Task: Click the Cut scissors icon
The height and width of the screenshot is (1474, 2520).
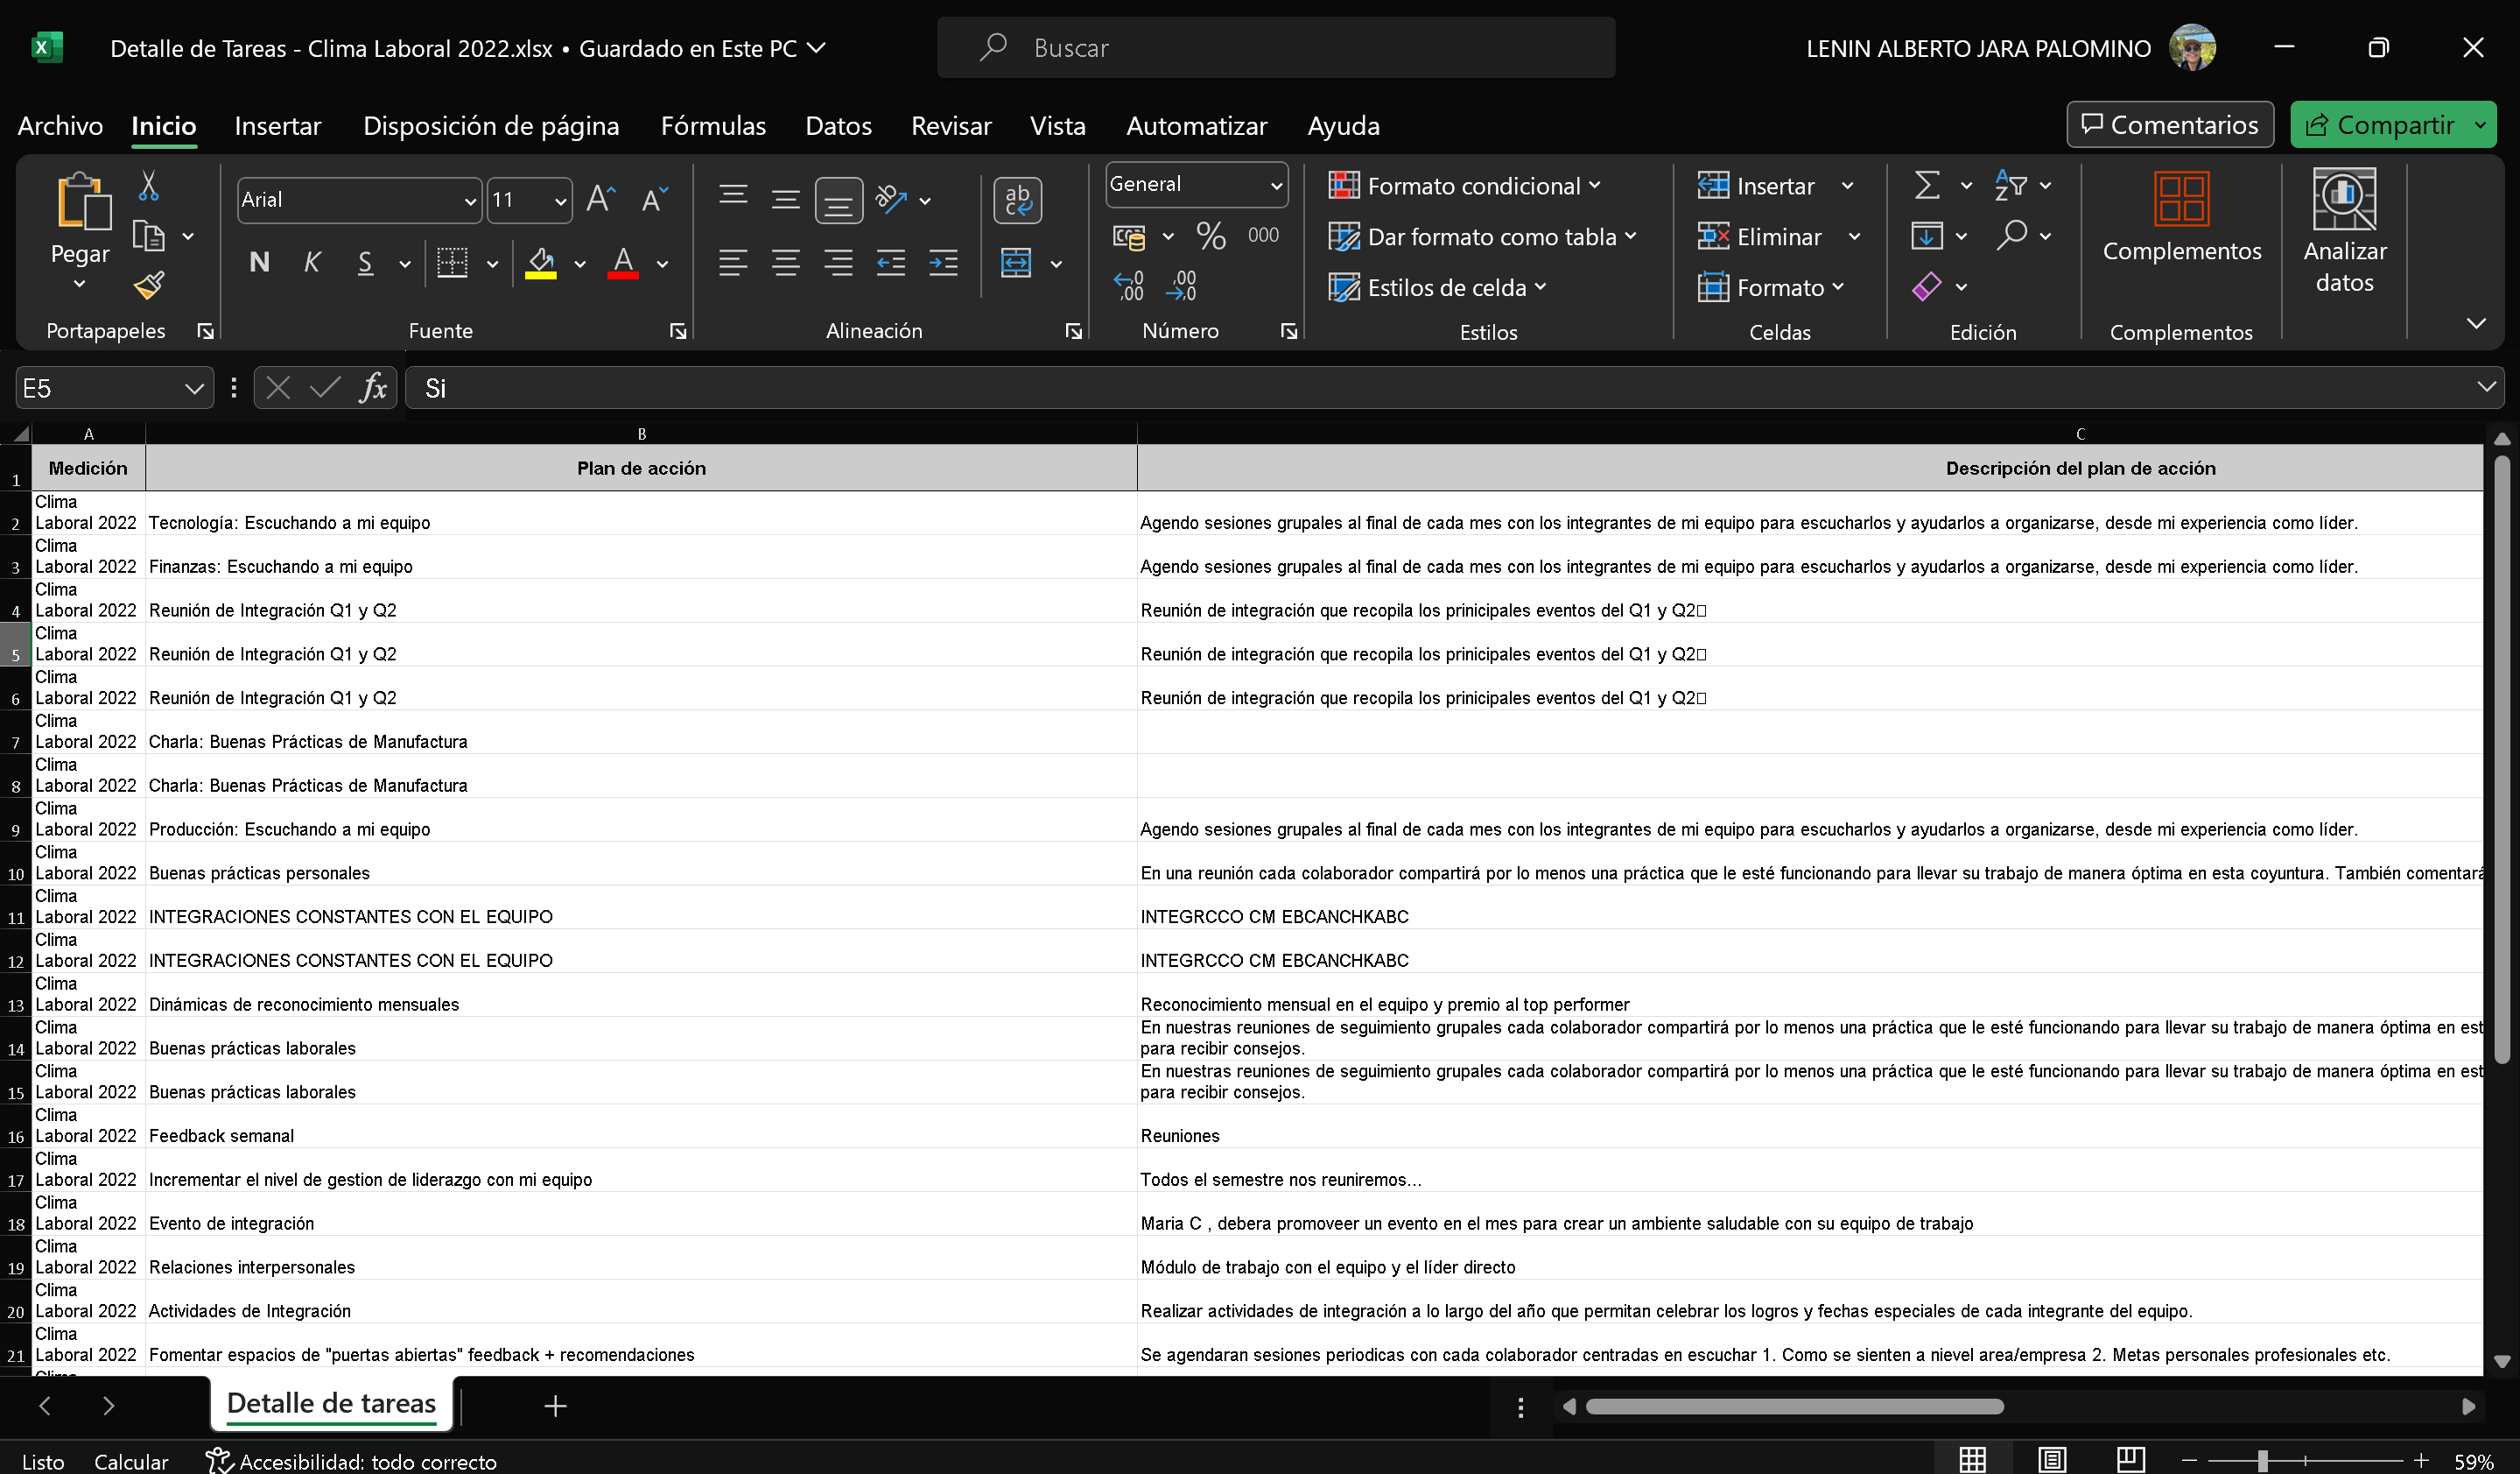Action: tap(149, 185)
